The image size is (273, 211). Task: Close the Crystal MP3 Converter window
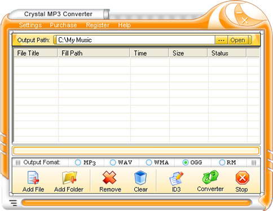(245, 20)
